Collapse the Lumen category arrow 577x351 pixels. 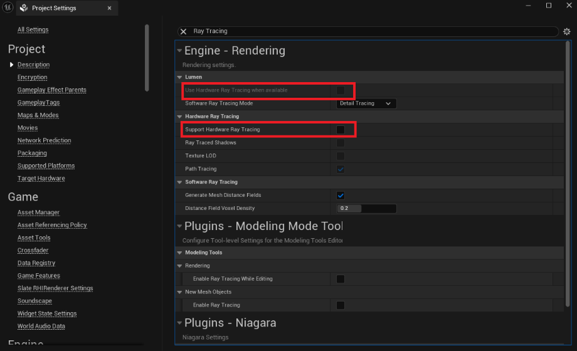(180, 77)
